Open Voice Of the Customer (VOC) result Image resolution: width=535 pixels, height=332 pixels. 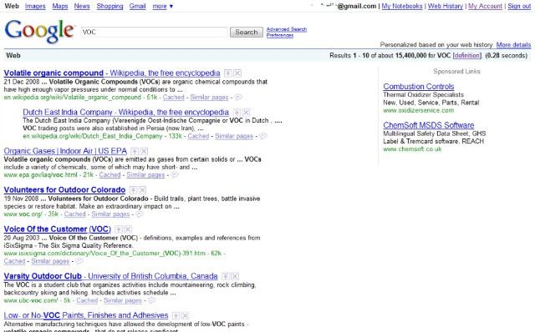(58, 229)
